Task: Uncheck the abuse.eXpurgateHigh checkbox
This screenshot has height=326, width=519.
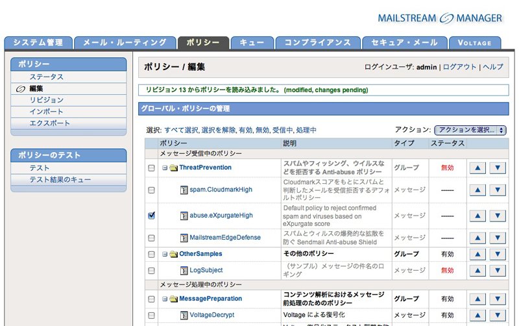Action: tap(151, 216)
